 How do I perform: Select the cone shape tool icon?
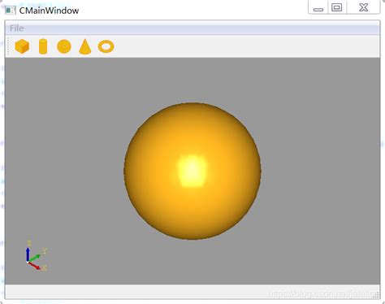point(85,46)
